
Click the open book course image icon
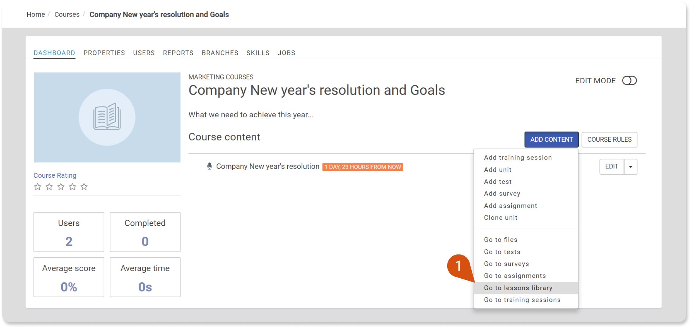pyautogui.click(x=107, y=117)
